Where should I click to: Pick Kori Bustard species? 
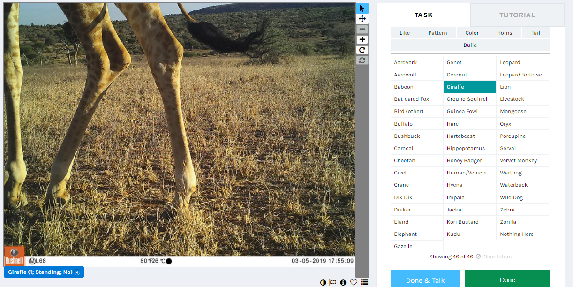coord(470,222)
